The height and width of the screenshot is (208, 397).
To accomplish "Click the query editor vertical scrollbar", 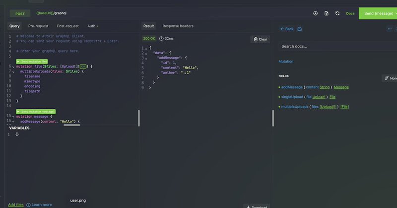I will coord(139,118).
